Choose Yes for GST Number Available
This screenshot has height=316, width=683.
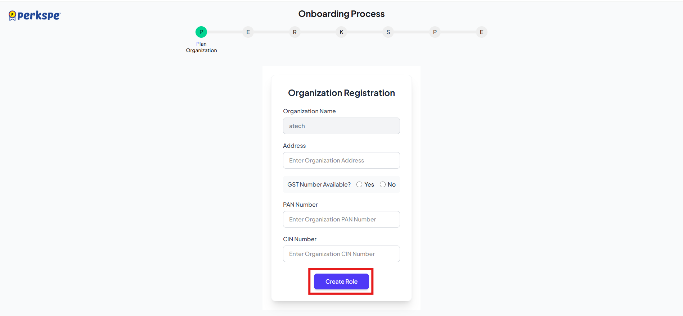[359, 184]
